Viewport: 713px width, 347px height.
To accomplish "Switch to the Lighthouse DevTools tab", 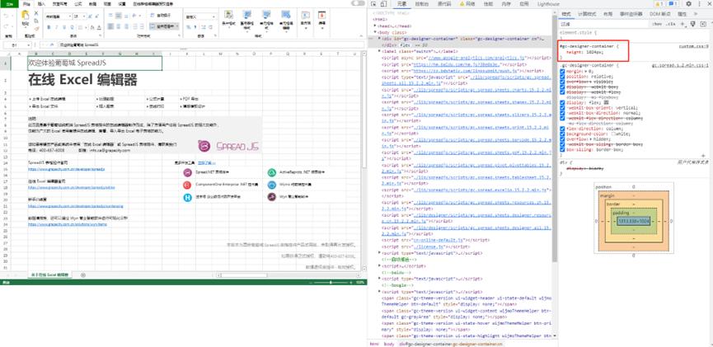I will coord(548,3).
